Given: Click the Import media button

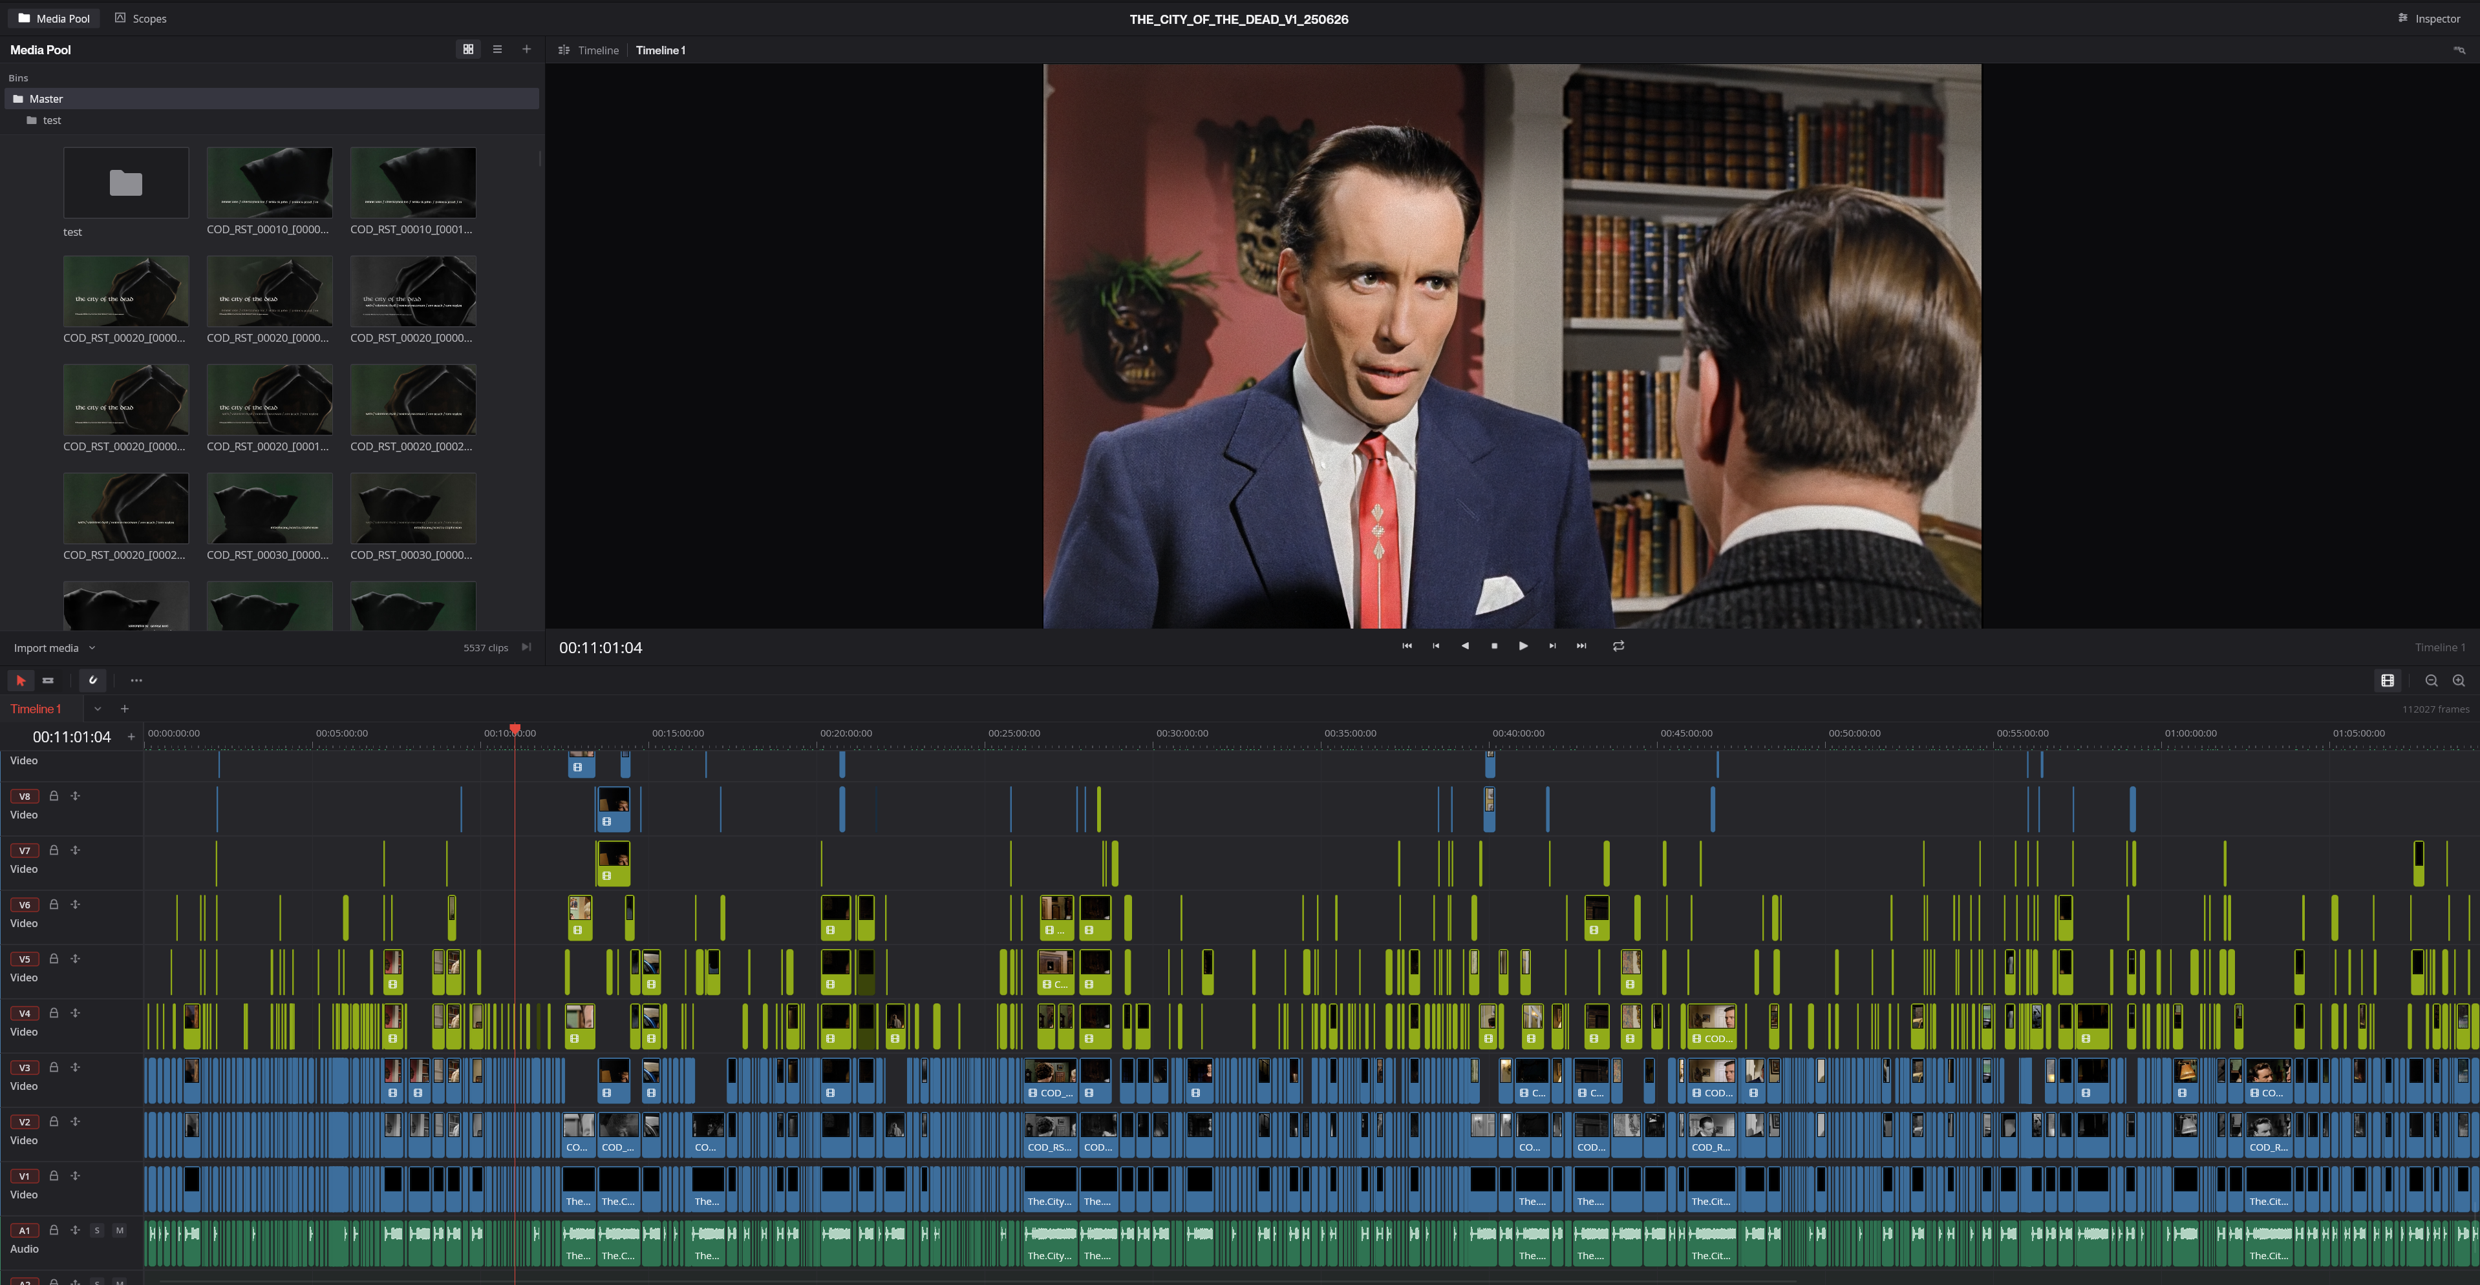Looking at the screenshot, I should [46, 648].
